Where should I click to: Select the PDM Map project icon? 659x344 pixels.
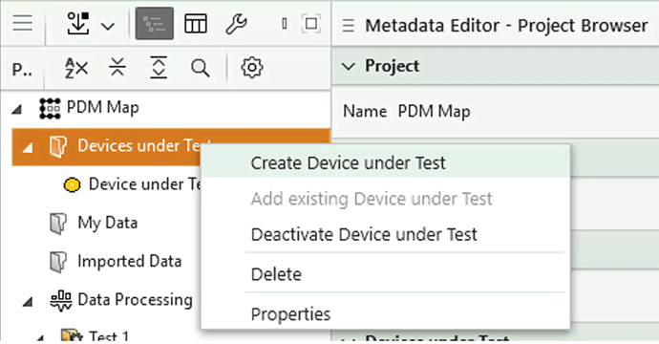50,109
